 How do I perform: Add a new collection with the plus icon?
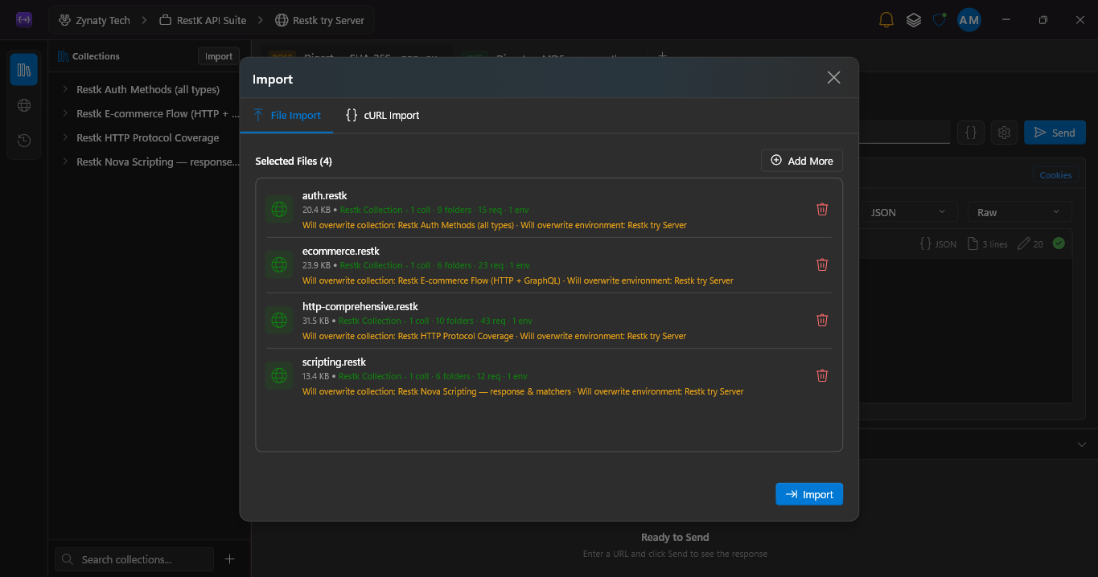point(229,559)
